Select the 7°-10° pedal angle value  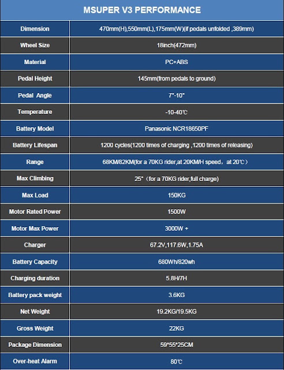(177, 95)
